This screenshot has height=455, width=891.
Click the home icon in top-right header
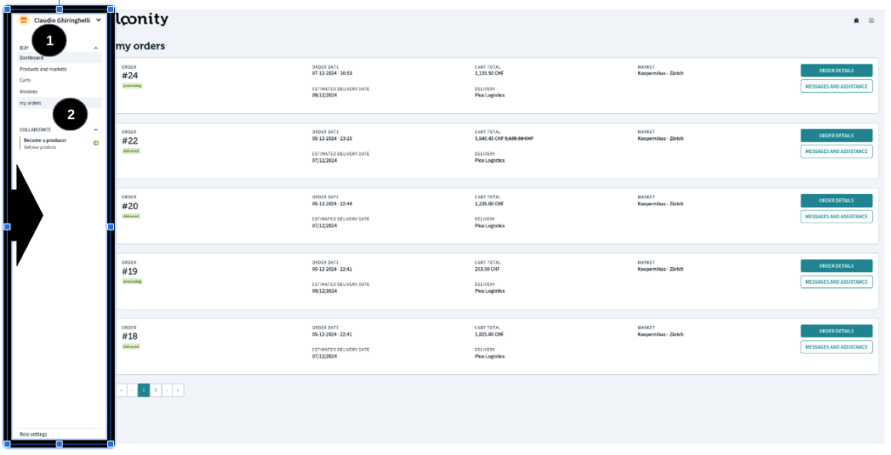pyautogui.click(x=856, y=20)
